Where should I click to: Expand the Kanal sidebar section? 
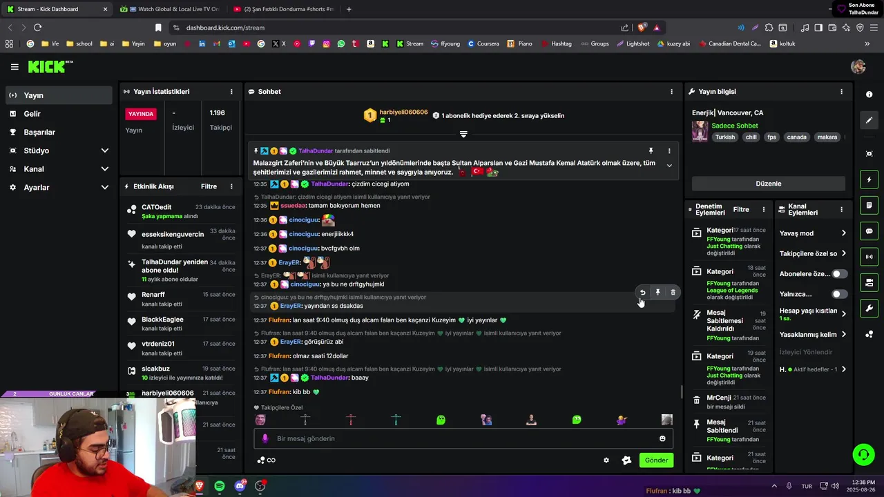(x=104, y=169)
